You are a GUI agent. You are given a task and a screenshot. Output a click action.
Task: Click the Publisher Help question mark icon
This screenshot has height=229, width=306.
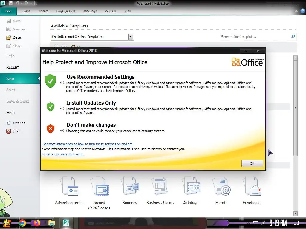(x=302, y=11)
